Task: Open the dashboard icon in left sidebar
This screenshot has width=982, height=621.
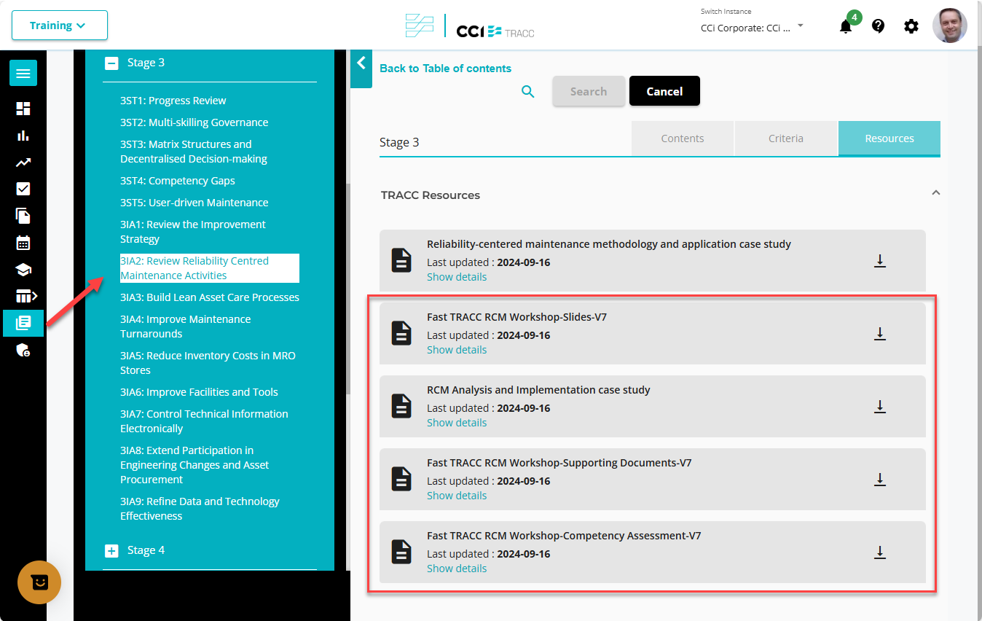Action: [x=23, y=109]
